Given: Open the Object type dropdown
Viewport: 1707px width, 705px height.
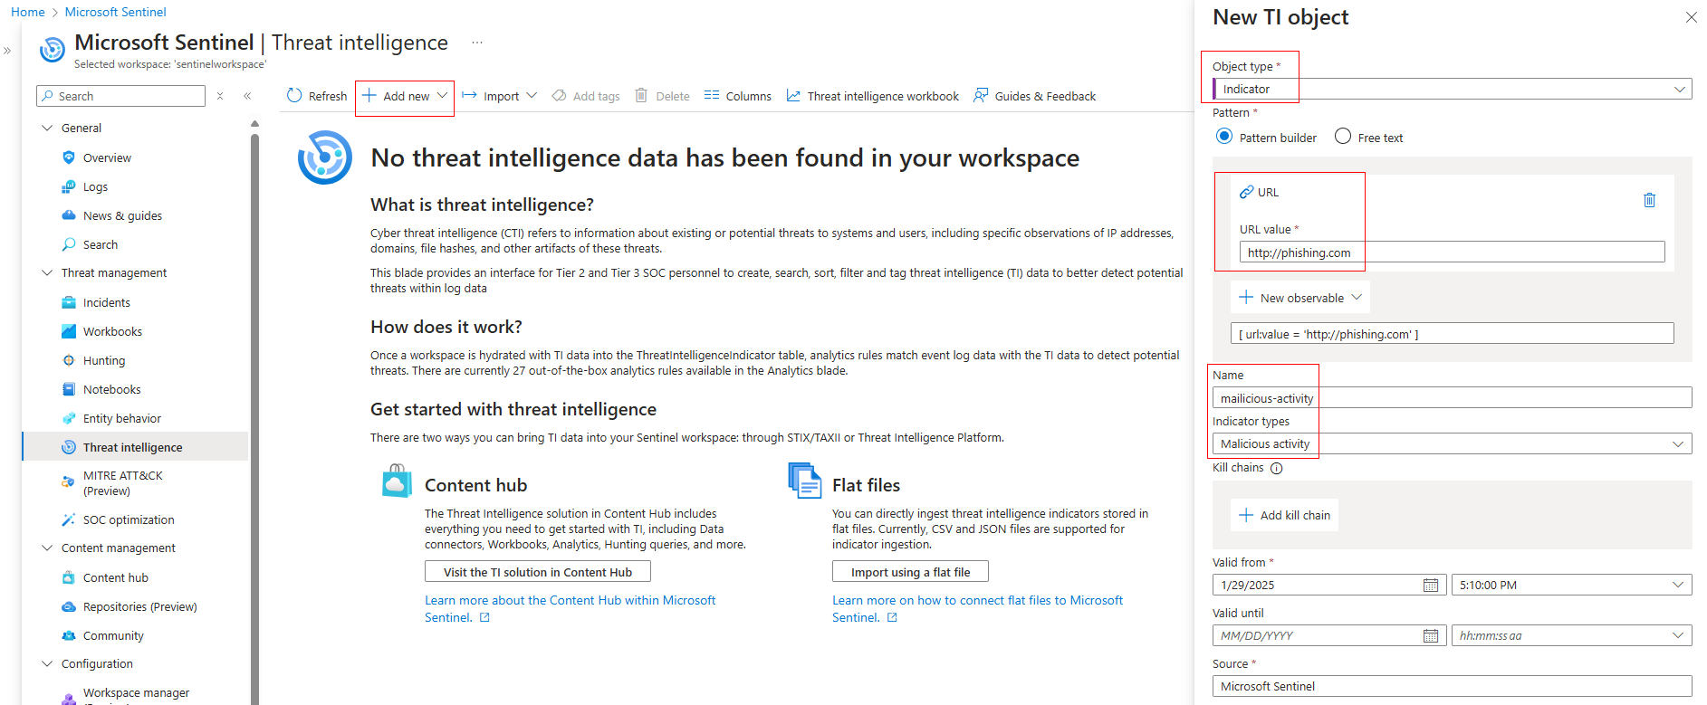Looking at the screenshot, I should click(1452, 89).
